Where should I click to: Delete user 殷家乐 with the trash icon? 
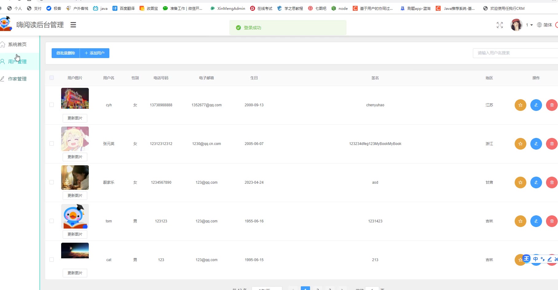(x=552, y=182)
